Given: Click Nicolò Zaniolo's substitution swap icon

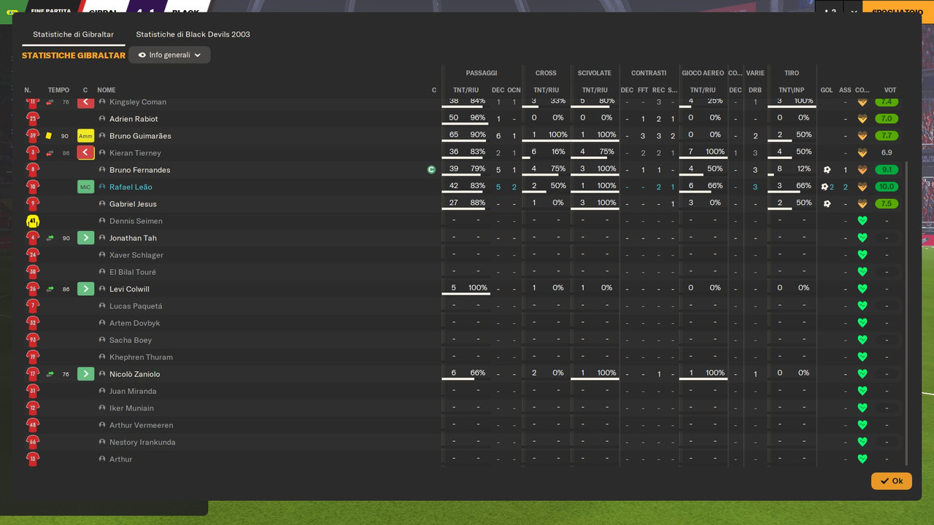Looking at the screenshot, I should [x=50, y=374].
